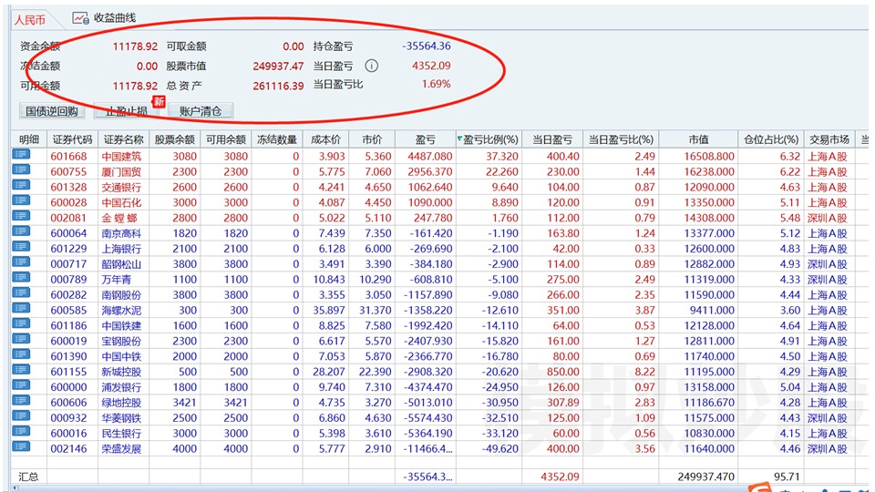
Task: Open detail icon for 600016 民生银行
Action: point(21,431)
